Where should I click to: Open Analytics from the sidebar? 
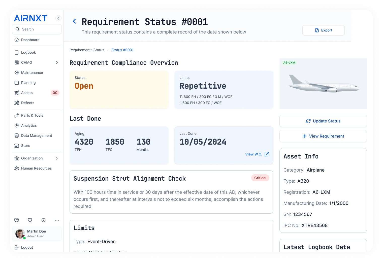[29, 125]
